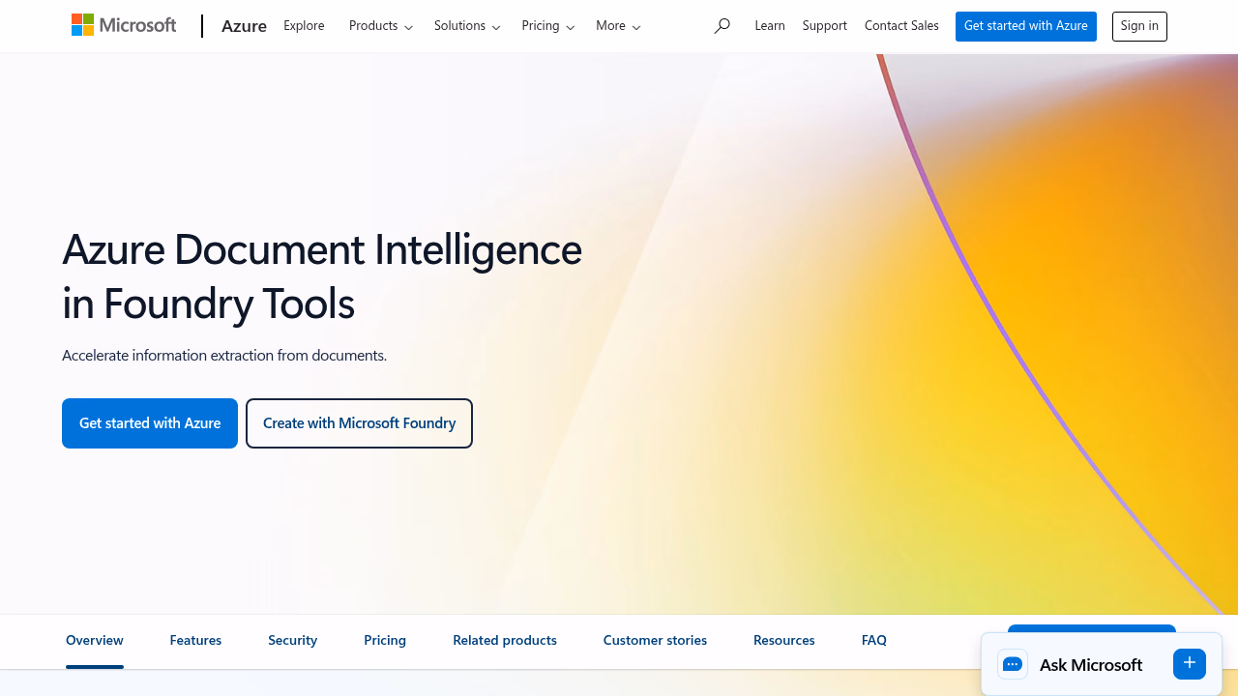Open the More dropdown menu
The image size is (1238, 696).
618,26
